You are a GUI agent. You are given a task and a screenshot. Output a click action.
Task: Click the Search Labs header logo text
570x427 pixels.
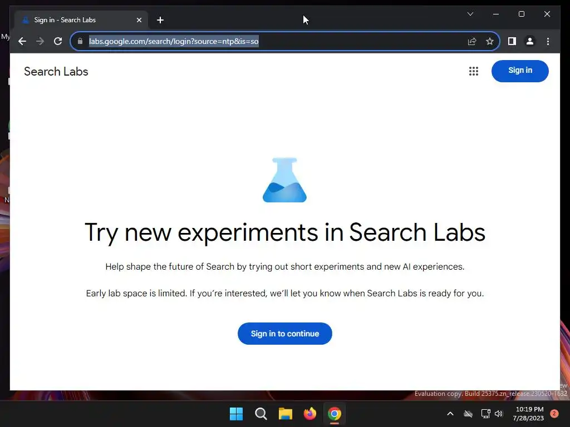tap(56, 72)
